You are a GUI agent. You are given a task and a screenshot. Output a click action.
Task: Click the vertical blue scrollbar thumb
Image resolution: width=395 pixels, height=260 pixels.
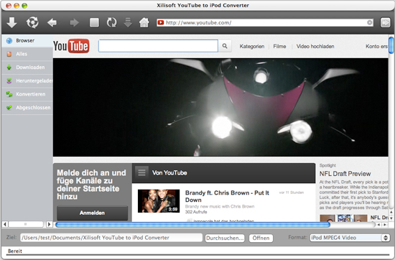[391, 45]
